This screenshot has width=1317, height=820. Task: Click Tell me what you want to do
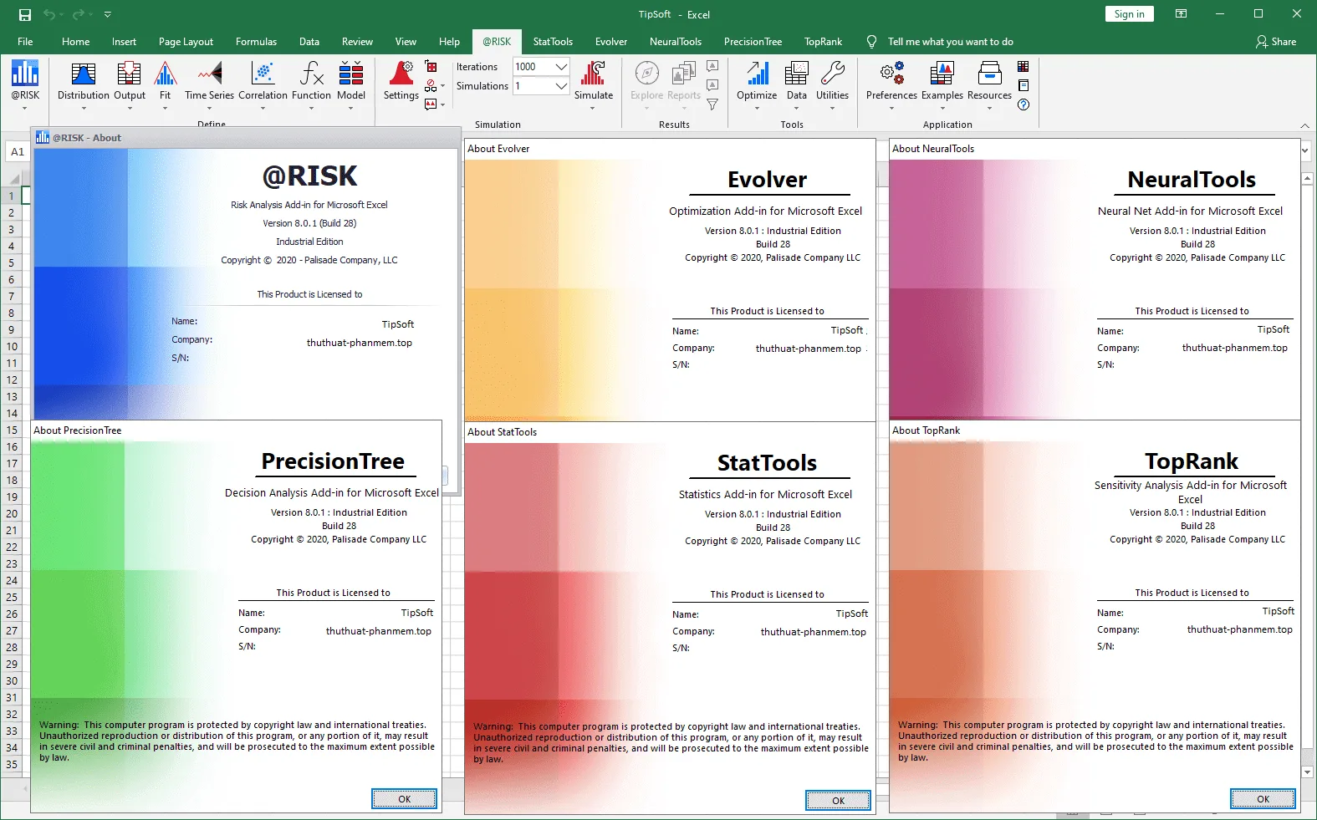click(950, 42)
